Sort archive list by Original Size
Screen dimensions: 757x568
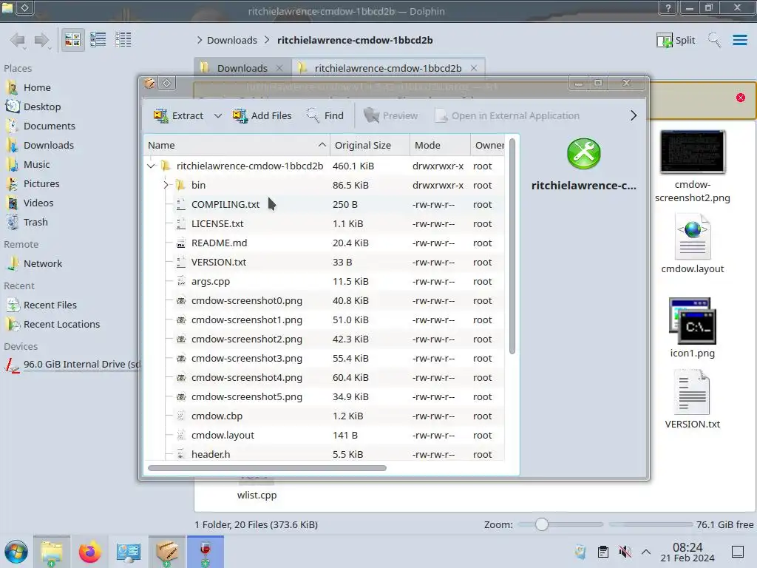[370, 146]
